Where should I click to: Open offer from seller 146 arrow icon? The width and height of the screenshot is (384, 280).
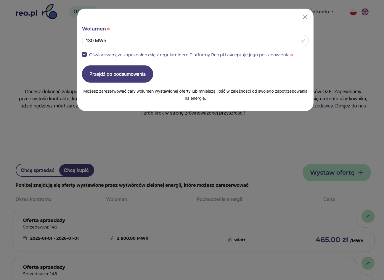coord(368,216)
